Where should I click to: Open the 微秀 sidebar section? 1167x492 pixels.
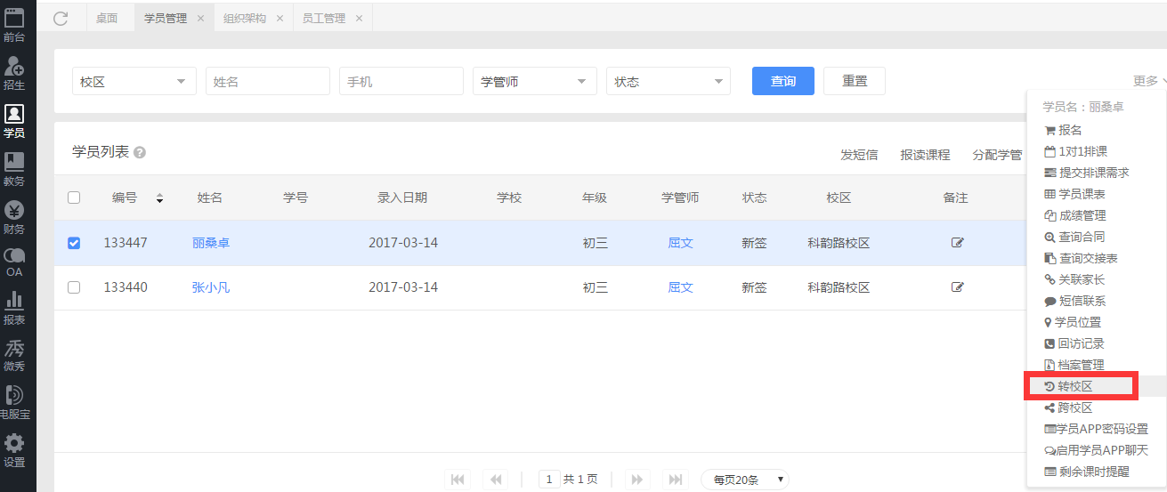click(x=14, y=355)
